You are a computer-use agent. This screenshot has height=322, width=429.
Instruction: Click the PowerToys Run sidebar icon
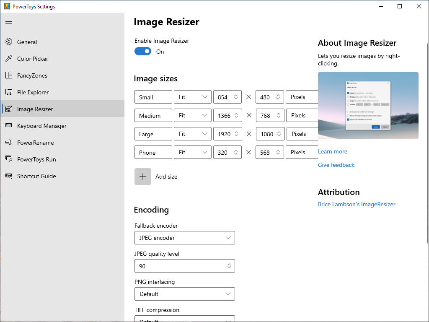coord(9,159)
